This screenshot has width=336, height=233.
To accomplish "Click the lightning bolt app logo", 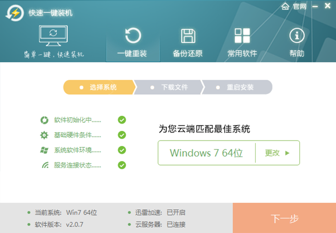I will click(15, 13).
